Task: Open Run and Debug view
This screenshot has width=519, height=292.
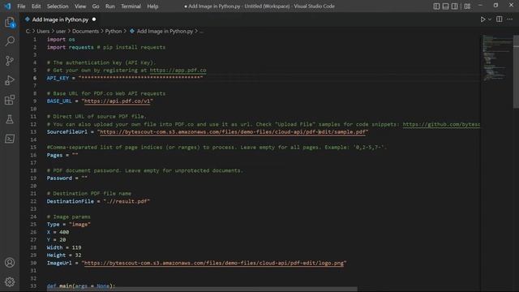Action: point(10,80)
